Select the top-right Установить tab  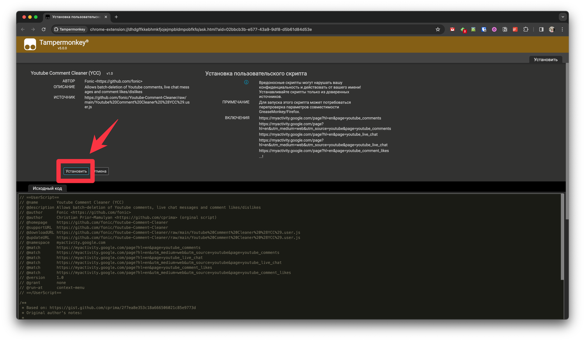(x=546, y=59)
